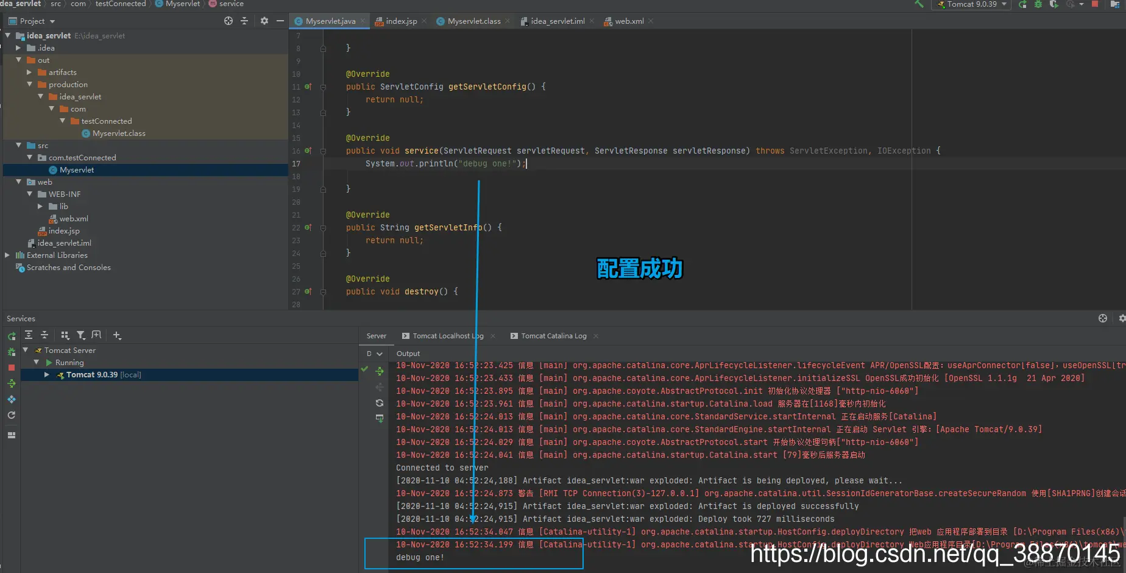This screenshot has width=1126, height=573.
Task: Rerun Tomcat from the top toolbar
Action: [1022, 4]
